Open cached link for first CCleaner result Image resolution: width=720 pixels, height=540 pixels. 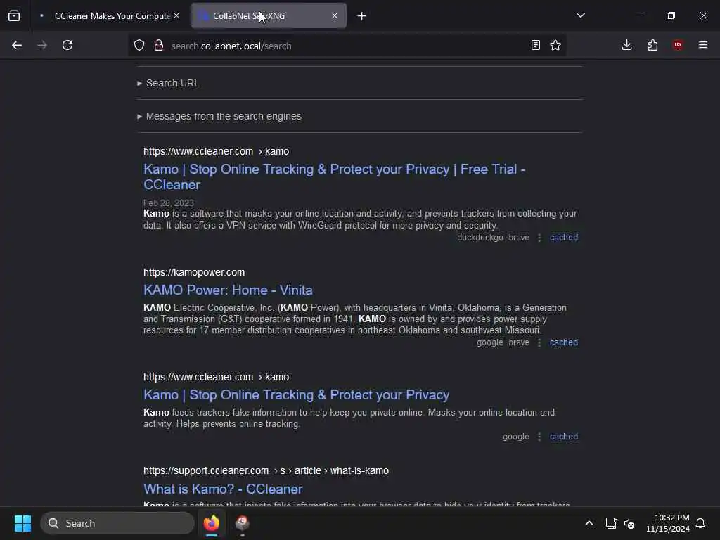coord(564,238)
